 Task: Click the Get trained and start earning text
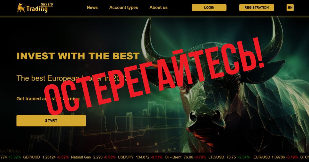click(x=48, y=98)
